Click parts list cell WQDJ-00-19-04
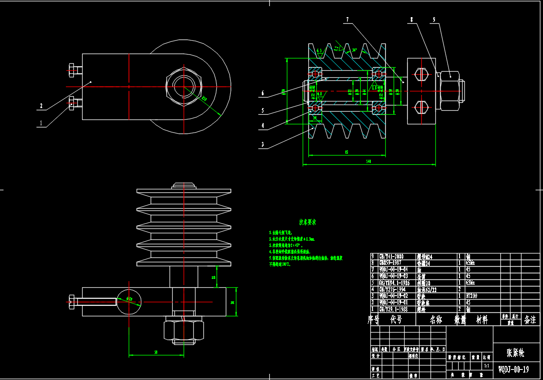 (x=393, y=269)
